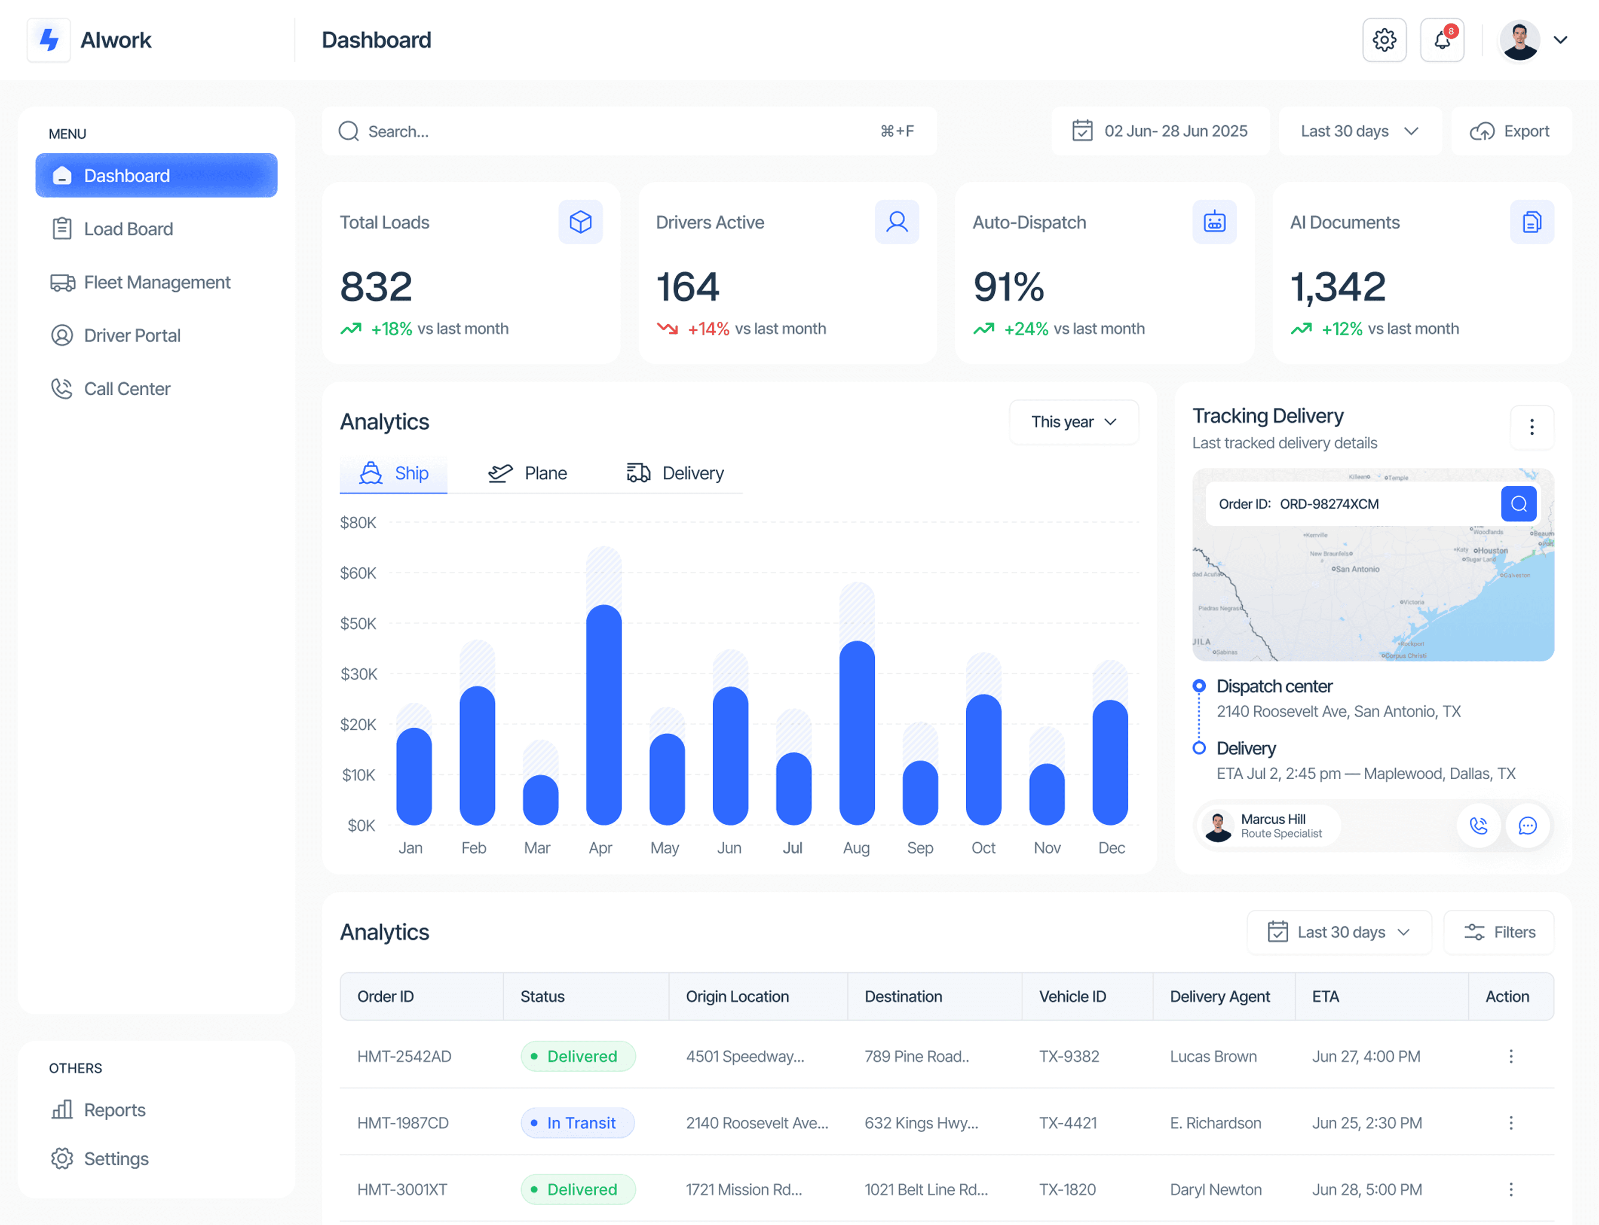
Task: Click the Total Loads cube icon
Action: 580,222
